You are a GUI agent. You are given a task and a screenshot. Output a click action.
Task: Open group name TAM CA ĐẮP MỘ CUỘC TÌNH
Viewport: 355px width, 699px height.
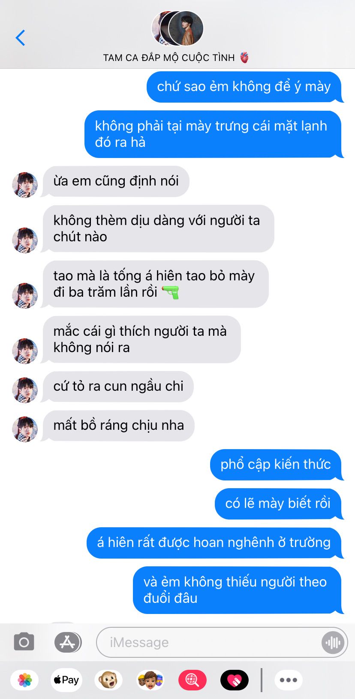[169, 58]
